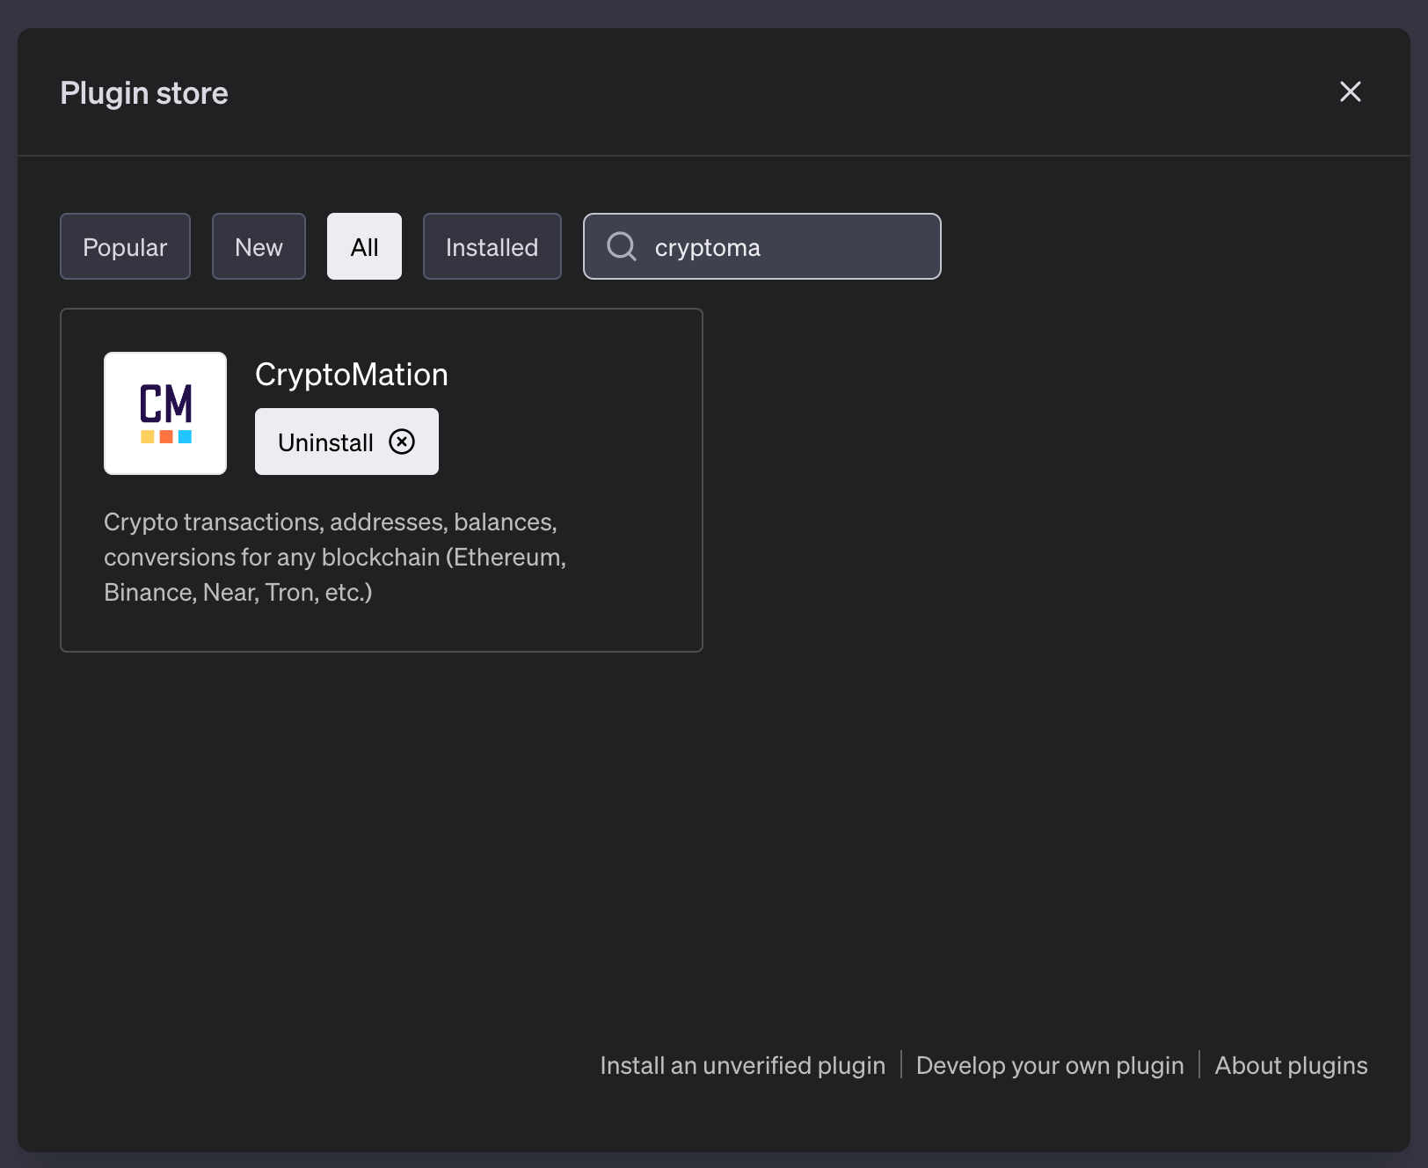Click the Plugin store heading
The image size is (1428, 1168).
(144, 93)
